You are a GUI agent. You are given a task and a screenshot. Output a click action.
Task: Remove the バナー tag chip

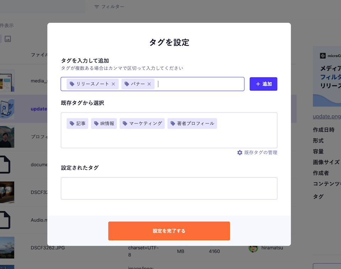[149, 84]
